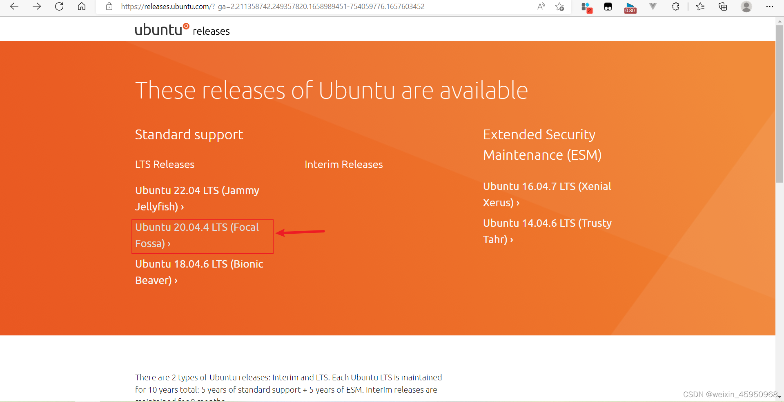The height and width of the screenshot is (402, 784).
Task: Open the extension showing 0.80 badge
Action: [x=630, y=7]
